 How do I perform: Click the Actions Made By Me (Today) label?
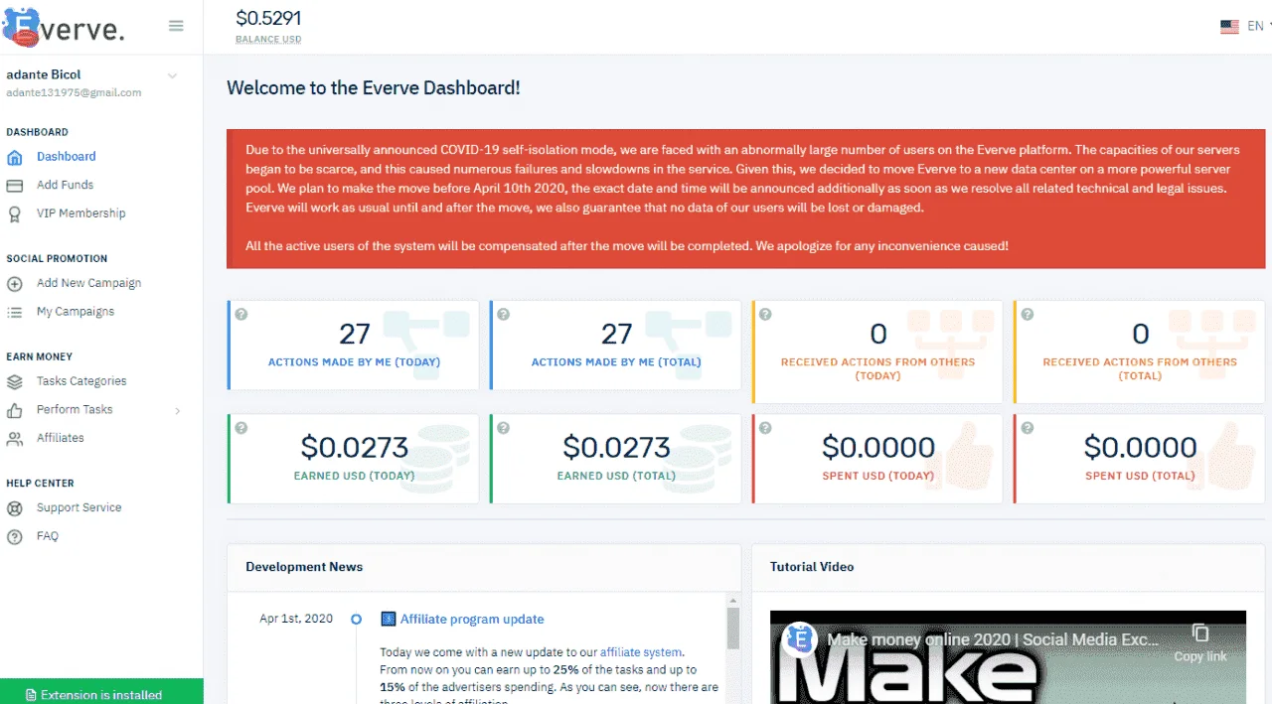(x=354, y=362)
